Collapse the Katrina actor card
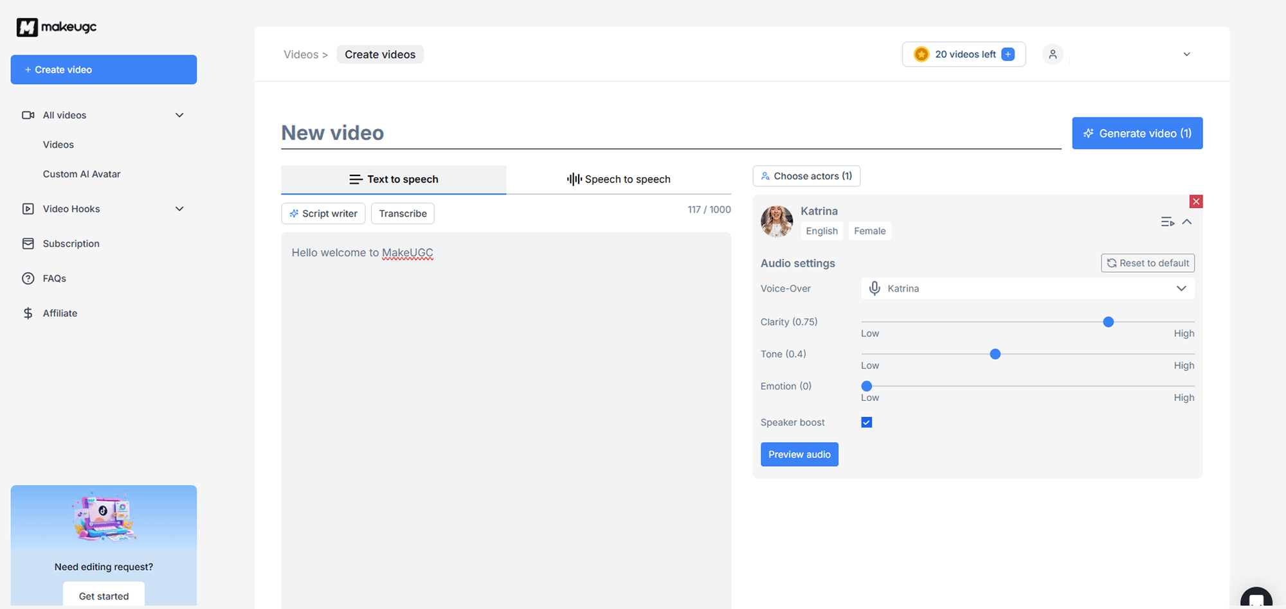Viewport: 1286px width, 609px height. click(x=1188, y=222)
